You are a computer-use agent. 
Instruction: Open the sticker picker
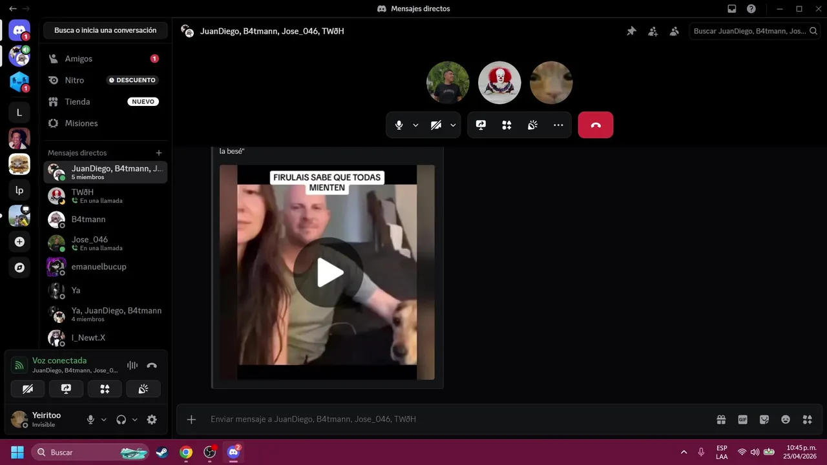764,420
